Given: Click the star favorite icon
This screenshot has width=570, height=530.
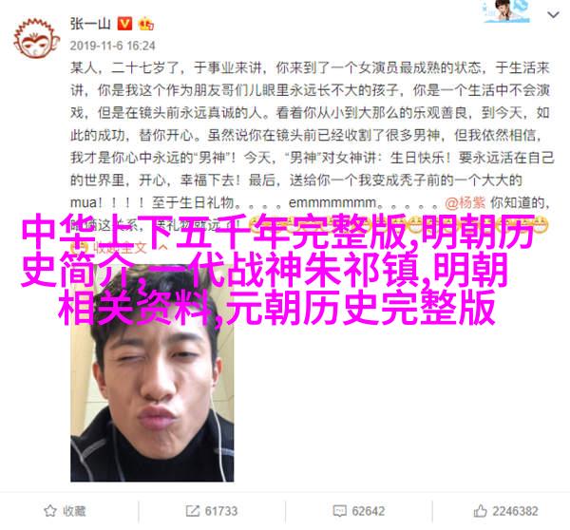Looking at the screenshot, I should (x=50, y=511).
